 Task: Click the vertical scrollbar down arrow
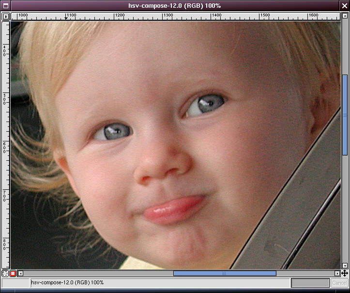345,266
